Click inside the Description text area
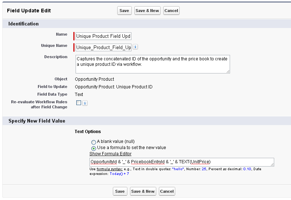The image size is (291, 200). pyautogui.click(x=152, y=64)
